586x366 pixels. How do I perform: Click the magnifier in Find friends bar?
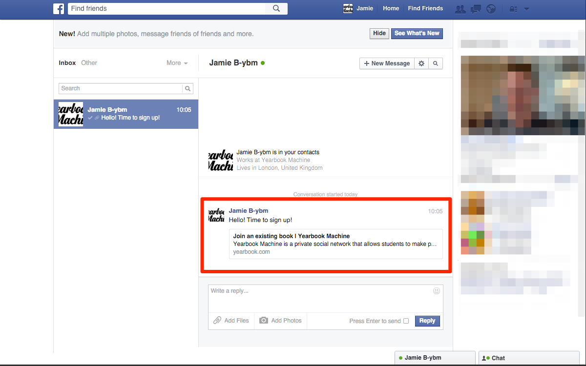[x=276, y=9]
